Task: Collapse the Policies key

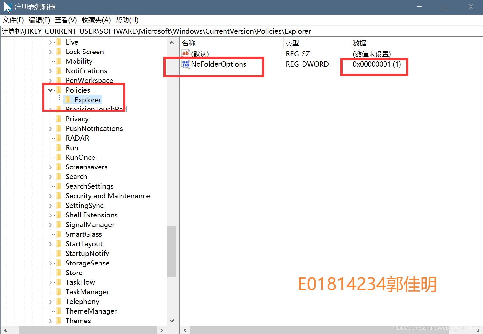Action: (x=50, y=90)
